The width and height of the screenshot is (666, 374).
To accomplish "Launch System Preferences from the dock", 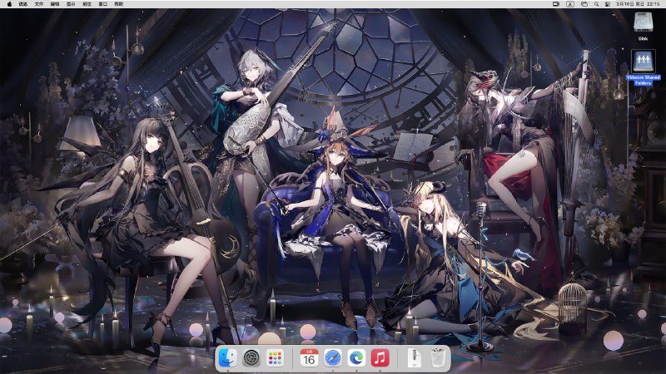I will 251,358.
